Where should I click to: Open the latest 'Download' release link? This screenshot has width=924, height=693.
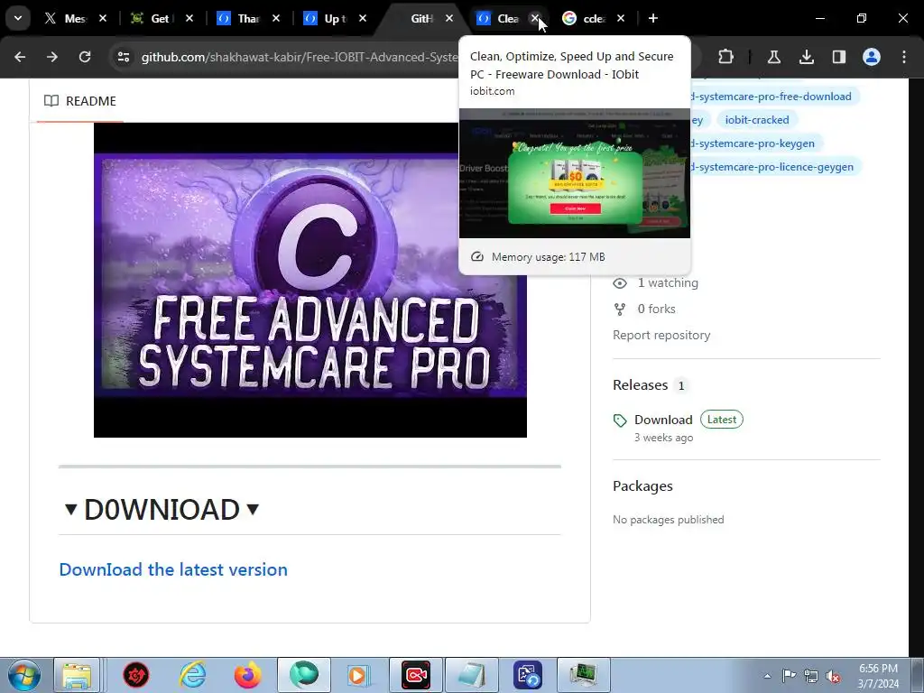[663, 420]
